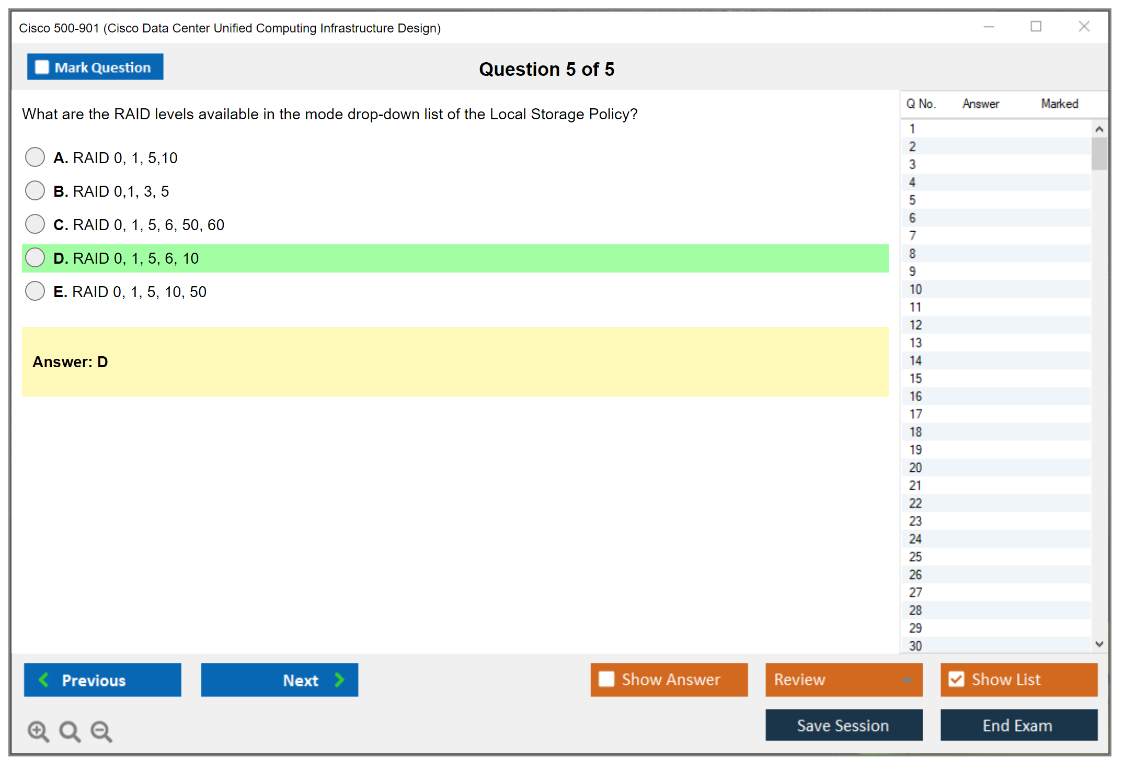Screen dimensions: 1124x769
Task: Jump to question 3 in list
Action: (912, 164)
